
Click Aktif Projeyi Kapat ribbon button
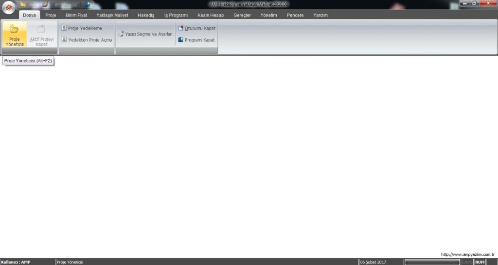coord(42,35)
